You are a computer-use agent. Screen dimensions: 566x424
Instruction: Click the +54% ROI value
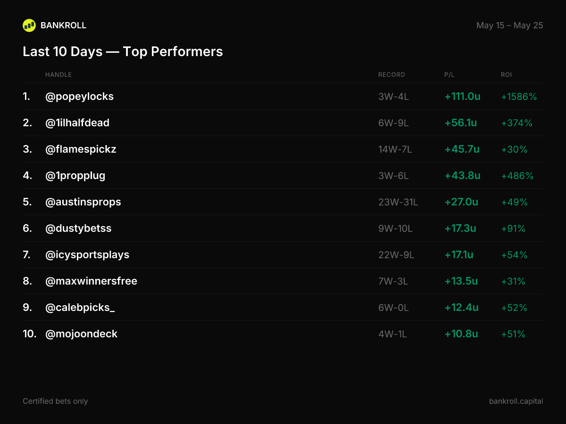(x=514, y=255)
